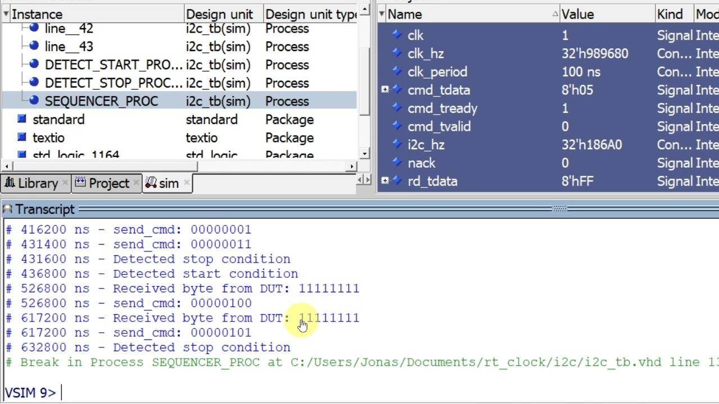Viewport: 719px width, 404px height.
Task: Open the Name column header dropdown triangle
Action: [382, 14]
